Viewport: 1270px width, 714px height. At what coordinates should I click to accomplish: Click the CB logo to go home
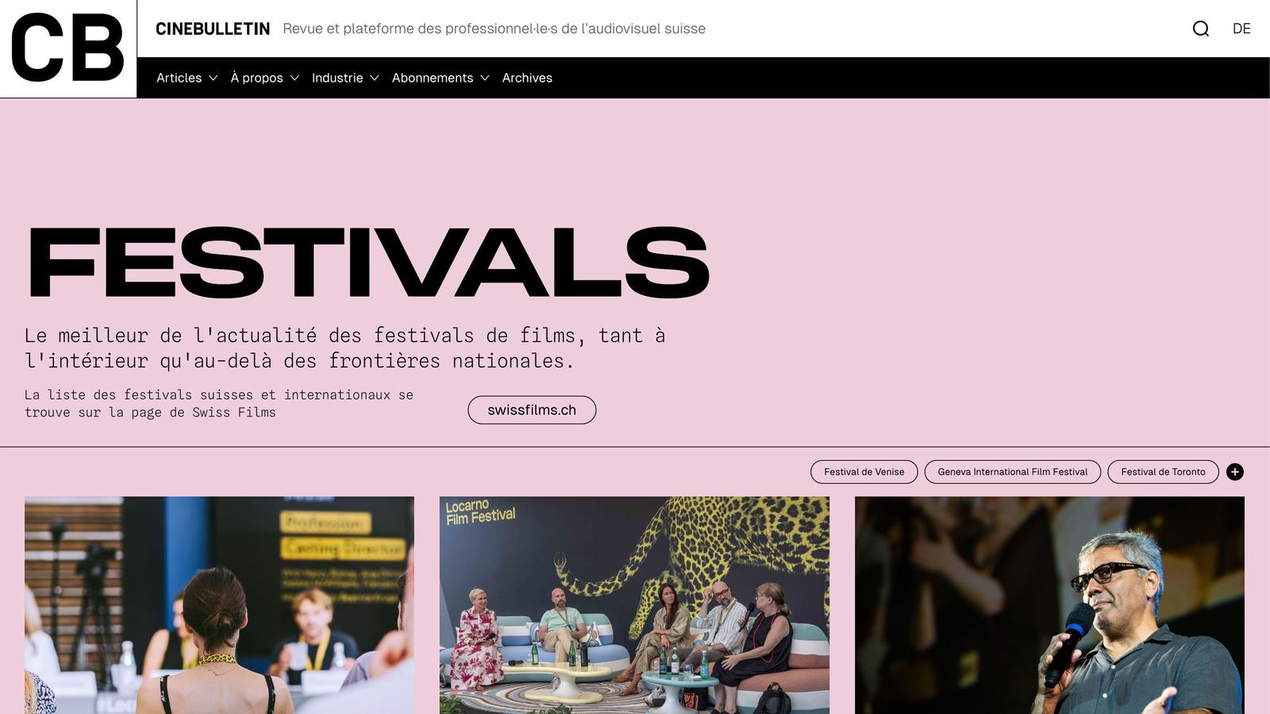pos(68,48)
